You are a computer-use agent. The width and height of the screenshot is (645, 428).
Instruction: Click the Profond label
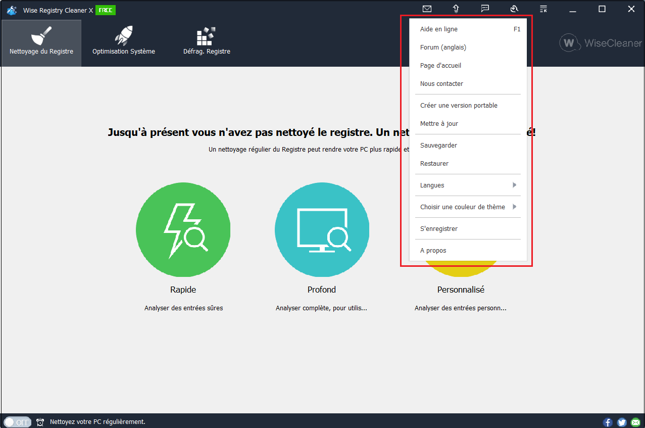pyautogui.click(x=322, y=290)
